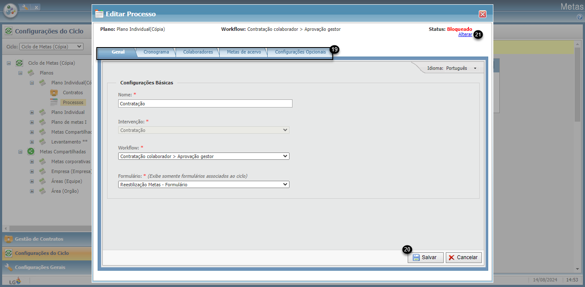Viewport: 585px width, 287px height.
Task: Click the Salvar button
Action: 425,257
